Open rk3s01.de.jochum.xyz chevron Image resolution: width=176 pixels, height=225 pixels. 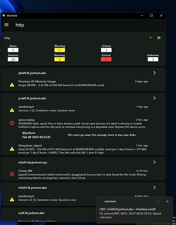pyautogui.click(x=154, y=162)
